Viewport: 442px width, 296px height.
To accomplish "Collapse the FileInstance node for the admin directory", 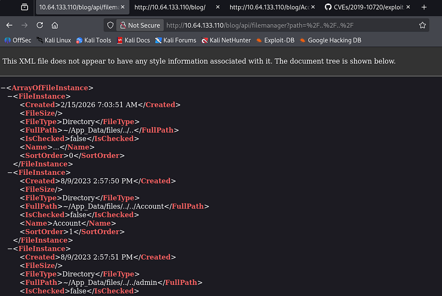I will coord(10,249).
